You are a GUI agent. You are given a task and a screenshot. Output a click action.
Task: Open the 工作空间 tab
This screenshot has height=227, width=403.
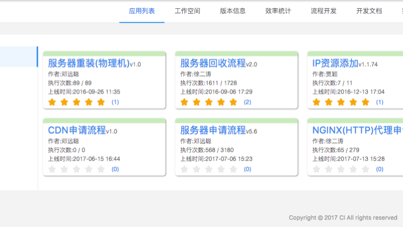(x=188, y=11)
